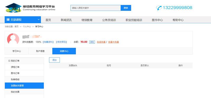
Task: Expand the 全部课程 dropdown arrow
Action: point(39,20)
